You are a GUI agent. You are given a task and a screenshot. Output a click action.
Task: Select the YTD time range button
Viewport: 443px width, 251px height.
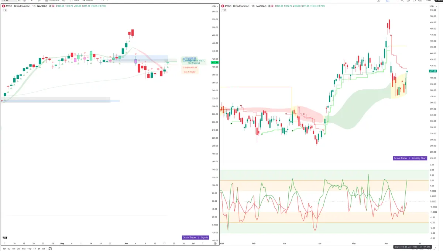tap(29, 249)
